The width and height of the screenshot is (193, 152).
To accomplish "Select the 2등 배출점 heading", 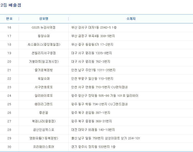I will (x=11, y=5).
